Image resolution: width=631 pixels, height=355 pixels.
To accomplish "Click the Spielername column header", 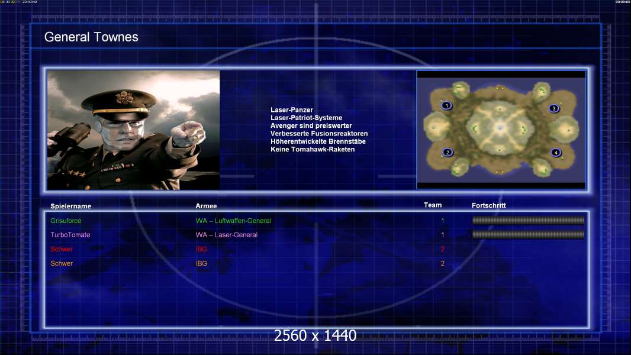I will 71,206.
